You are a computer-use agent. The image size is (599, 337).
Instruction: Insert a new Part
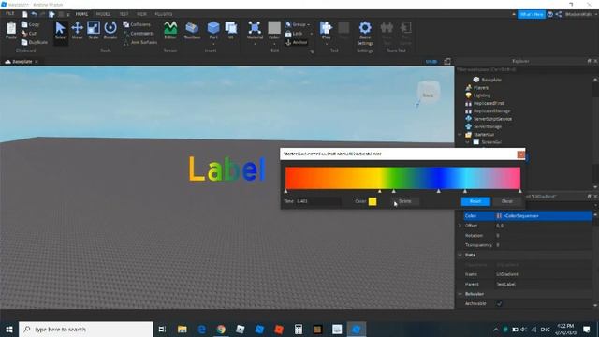(213, 30)
